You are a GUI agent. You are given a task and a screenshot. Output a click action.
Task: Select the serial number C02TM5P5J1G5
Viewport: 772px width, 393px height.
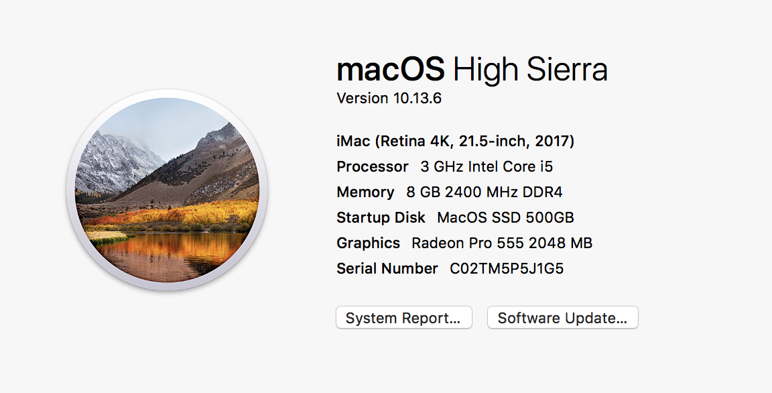[x=507, y=269]
